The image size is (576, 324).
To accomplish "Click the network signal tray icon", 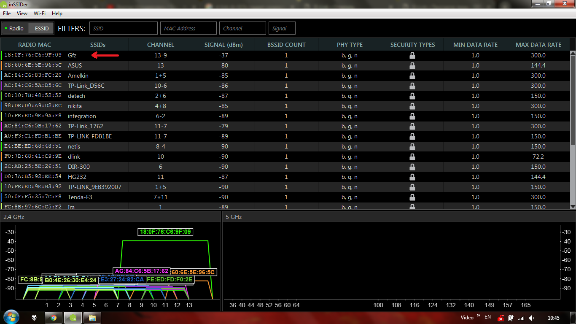I will pyautogui.click(x=521, y=318).
